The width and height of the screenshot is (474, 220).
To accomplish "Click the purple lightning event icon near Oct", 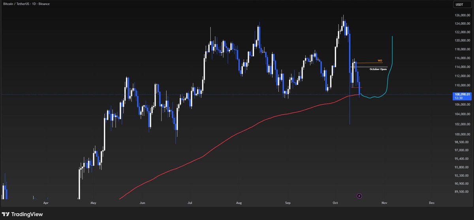I will point(359,196).
